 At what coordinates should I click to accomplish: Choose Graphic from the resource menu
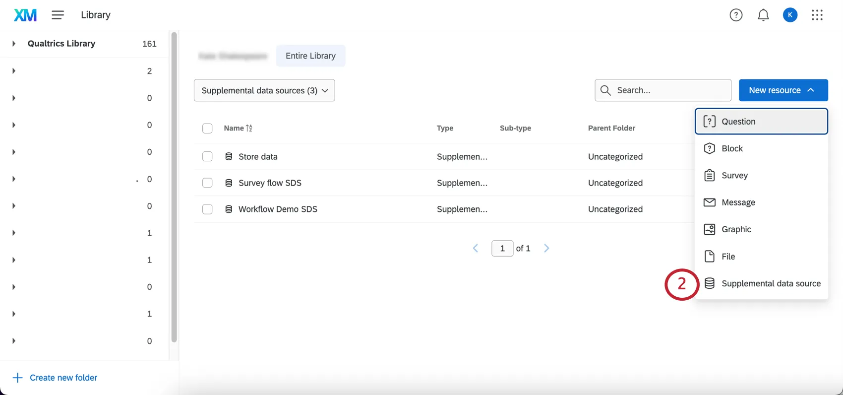[736, 229]
